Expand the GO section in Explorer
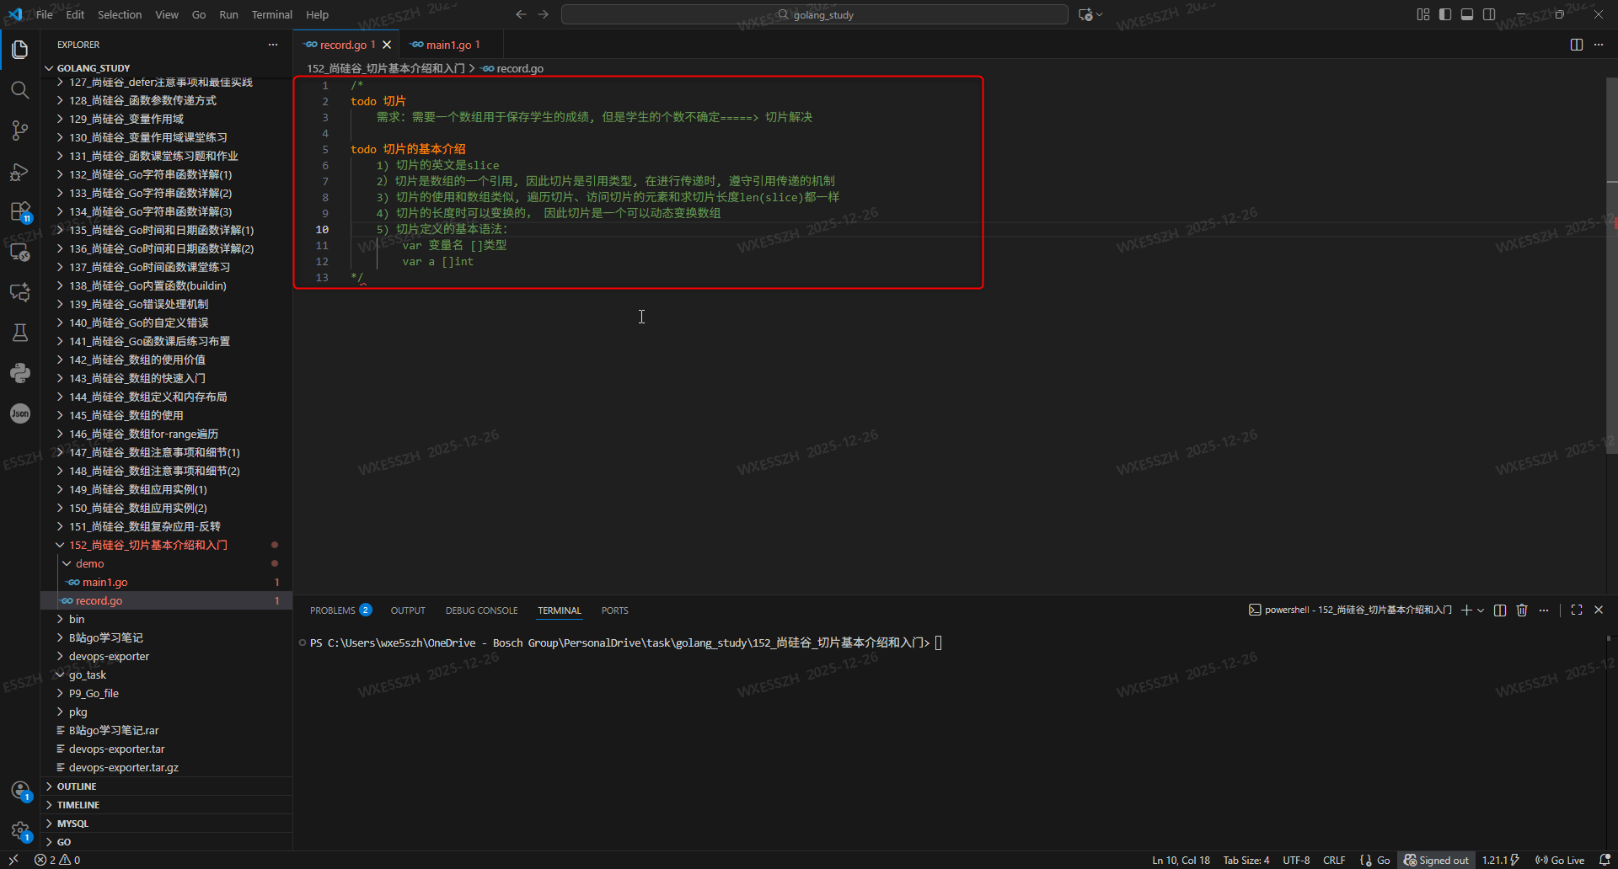 [x=64, y=842]
